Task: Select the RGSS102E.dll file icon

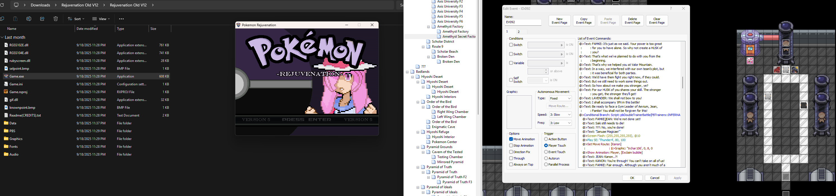Action: coord(6,45)
